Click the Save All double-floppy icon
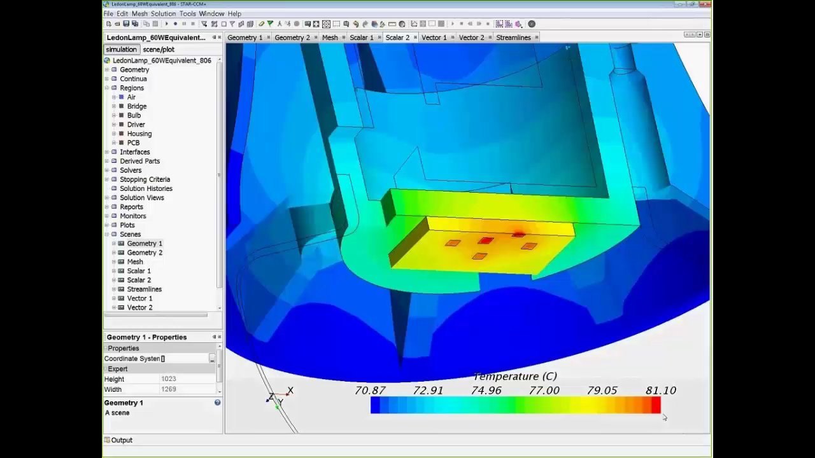Screen dimensions: 815x458 pos(135,24)
